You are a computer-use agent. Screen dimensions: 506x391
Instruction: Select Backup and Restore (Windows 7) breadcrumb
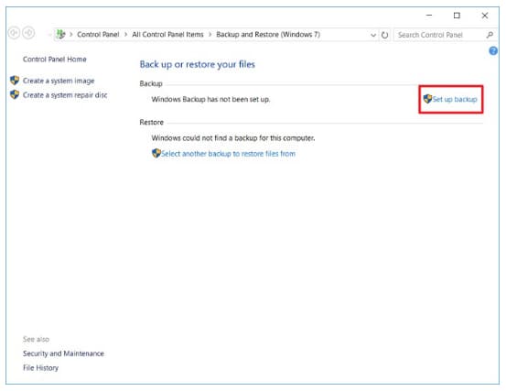[x=268, y=34]
